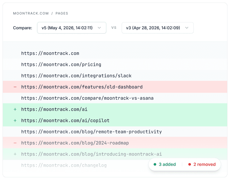Select the 3 added summary label

tap(167, 164)
